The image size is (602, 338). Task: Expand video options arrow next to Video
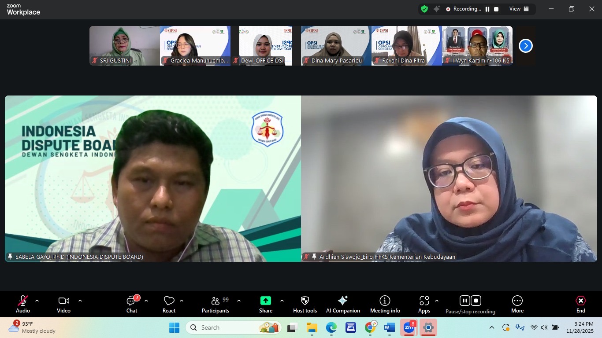[x=80, y=301]
